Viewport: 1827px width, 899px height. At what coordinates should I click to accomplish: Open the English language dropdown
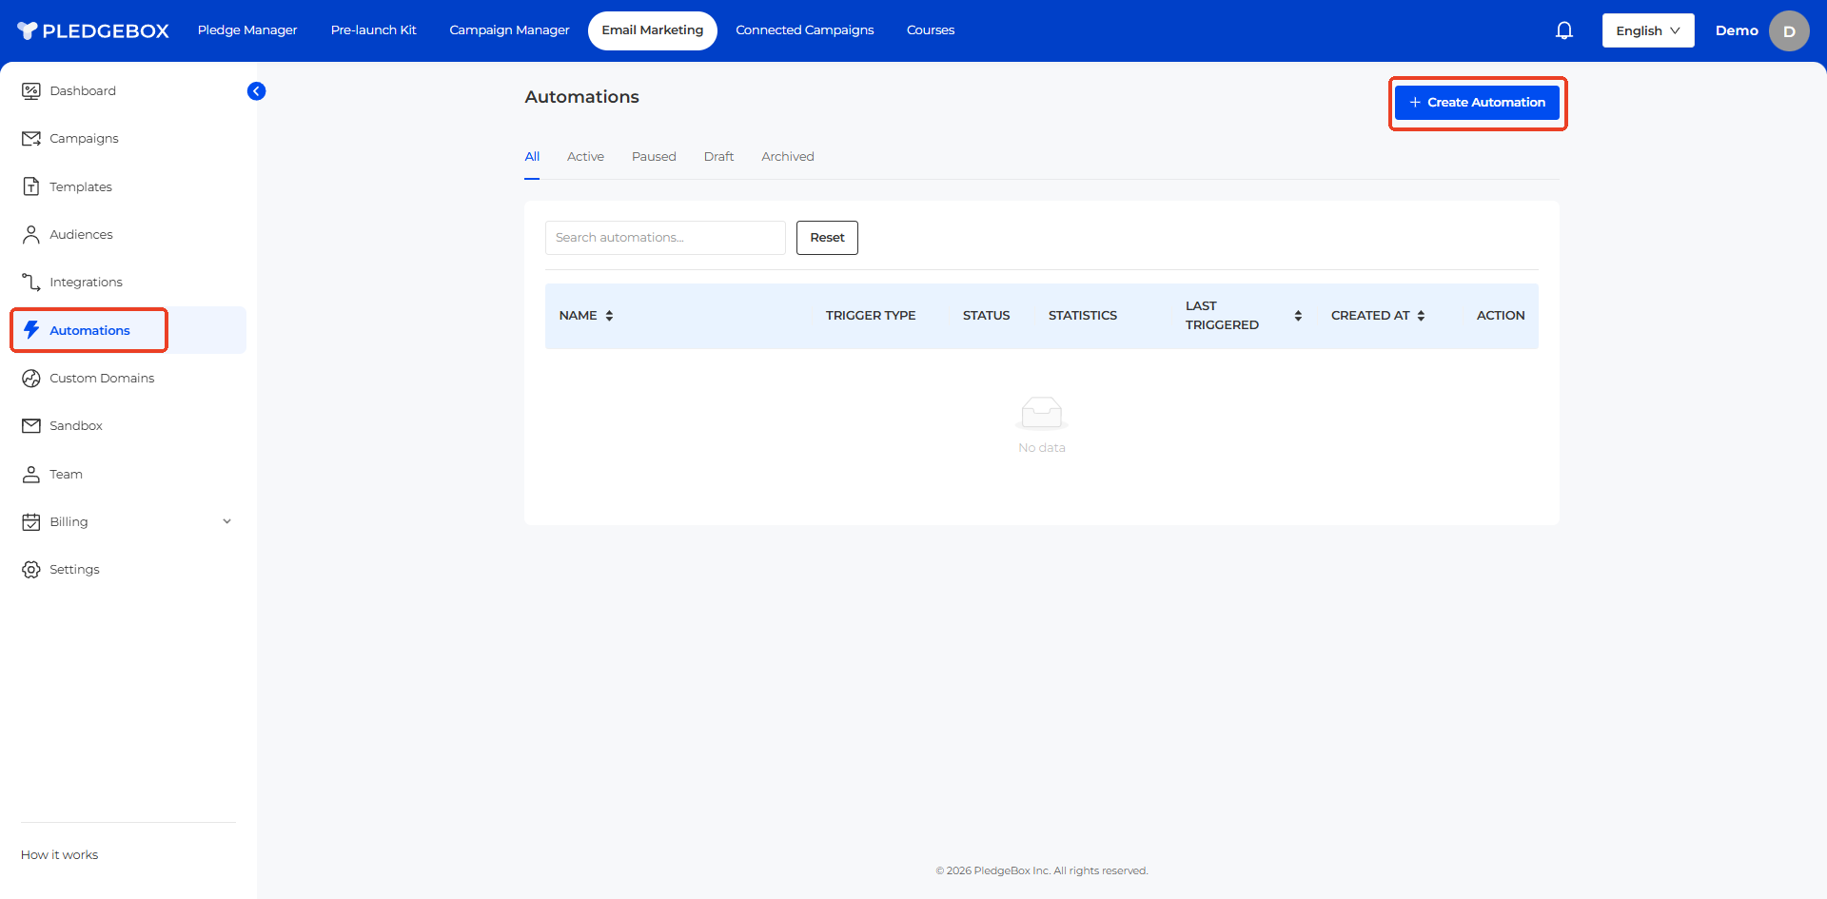click(x=1647, y=30)
